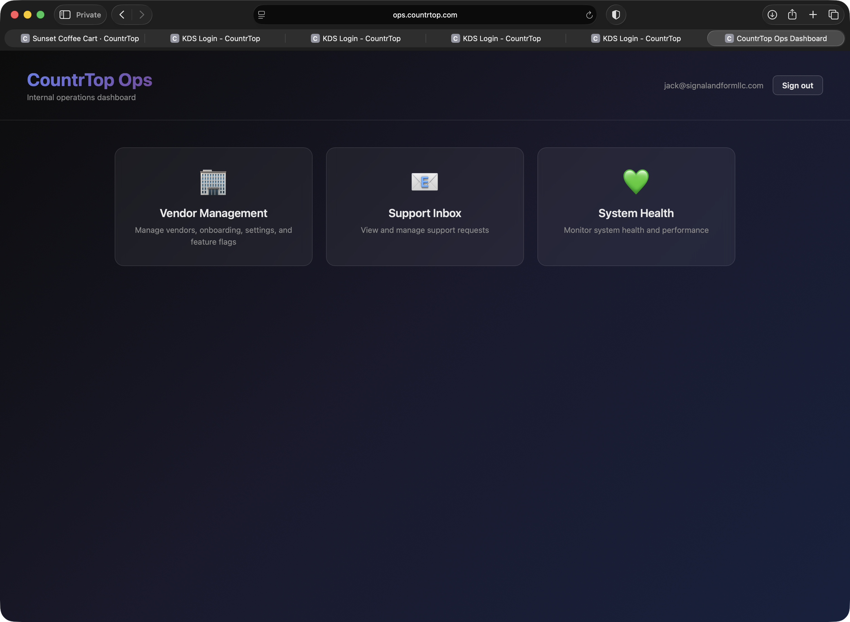Toggle the sidebar with the Private sidebar icon
The image size is (850, 622).
pos(65,15)
